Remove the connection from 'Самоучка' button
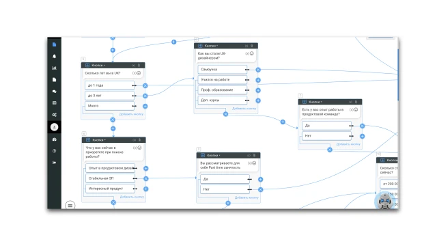 (x=258, y=70)
